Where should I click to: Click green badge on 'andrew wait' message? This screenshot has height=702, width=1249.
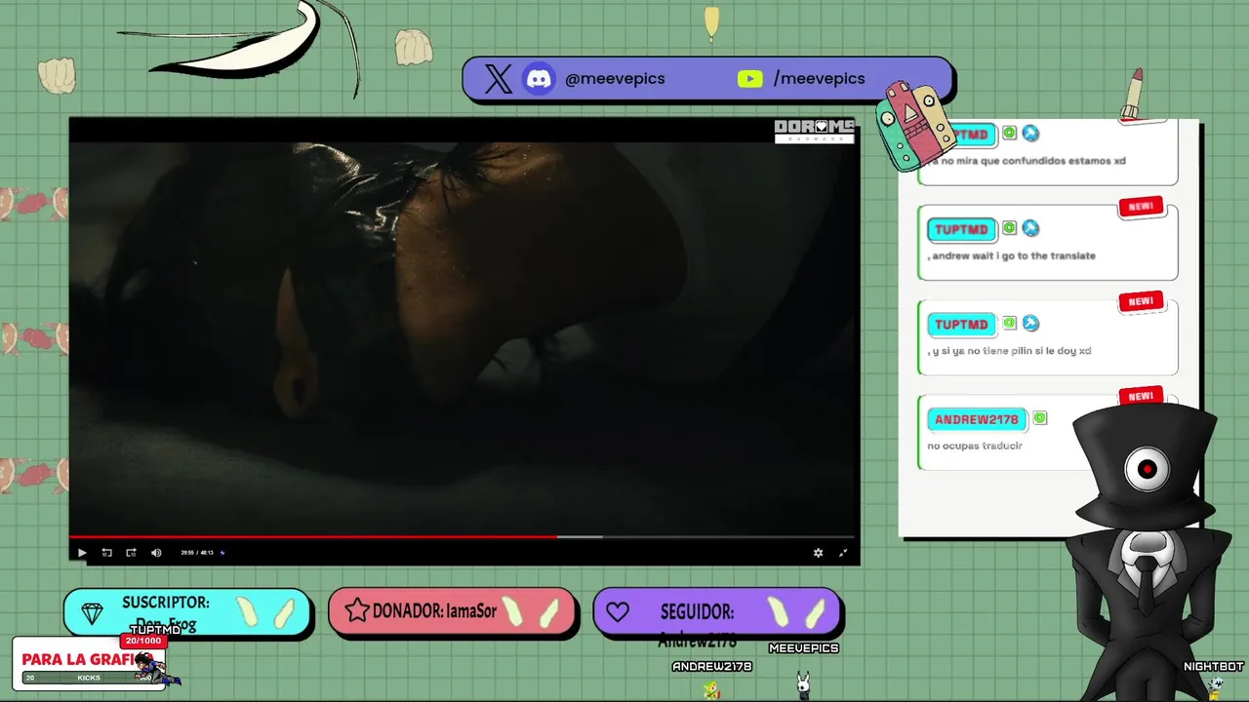click(x=1010, y=228)
